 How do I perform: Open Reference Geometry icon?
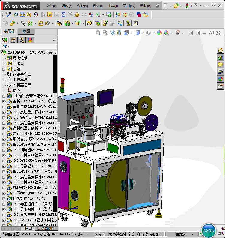[x=78, y=23]
